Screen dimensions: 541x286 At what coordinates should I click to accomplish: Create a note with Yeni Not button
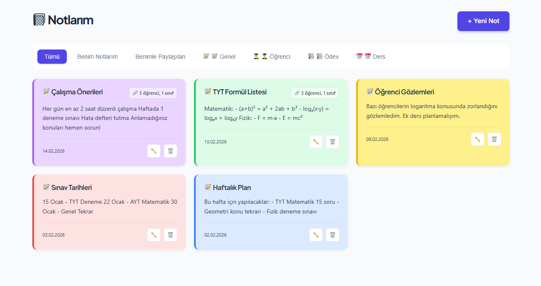(x=483, y=21)
